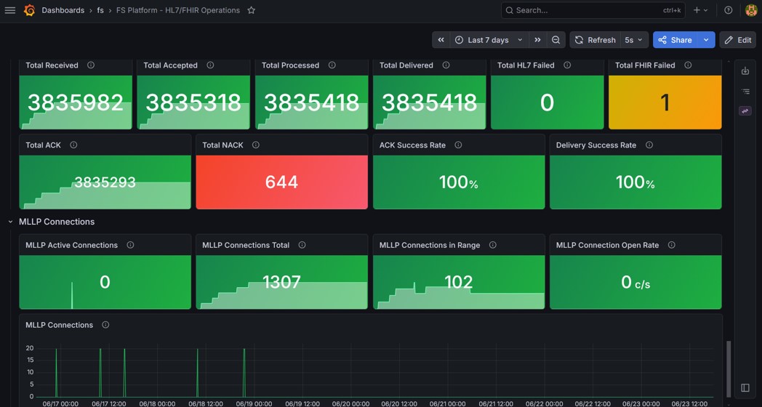Click the Edit dashboard button
The height and width of the screenshot is (407, 762).
[x=738, y=40]
